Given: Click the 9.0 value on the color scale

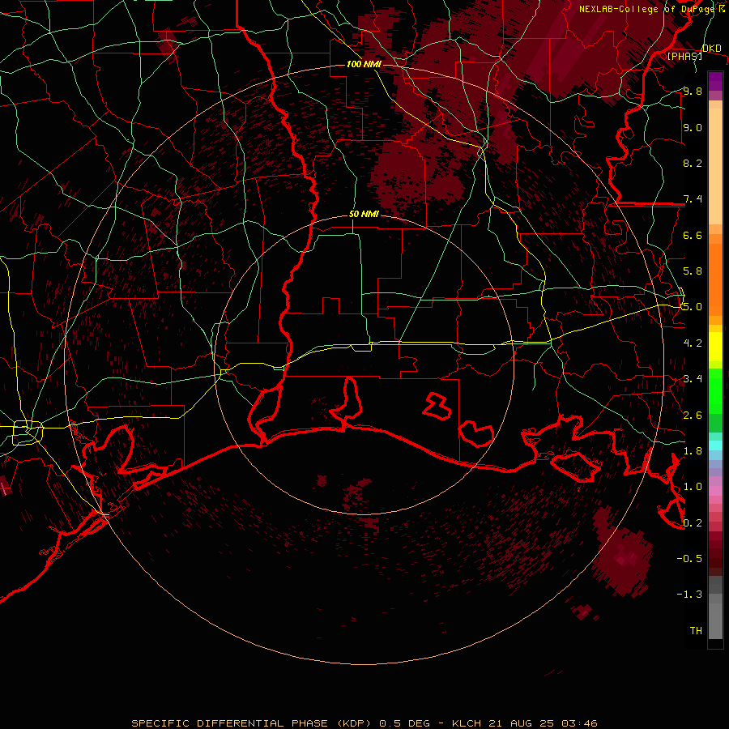Looking at the screenshot, I should (693, 127).
